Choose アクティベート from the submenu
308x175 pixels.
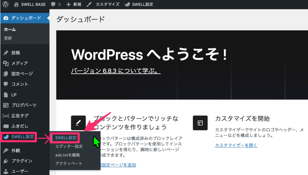pyautogui.click(x=69, y=163)
